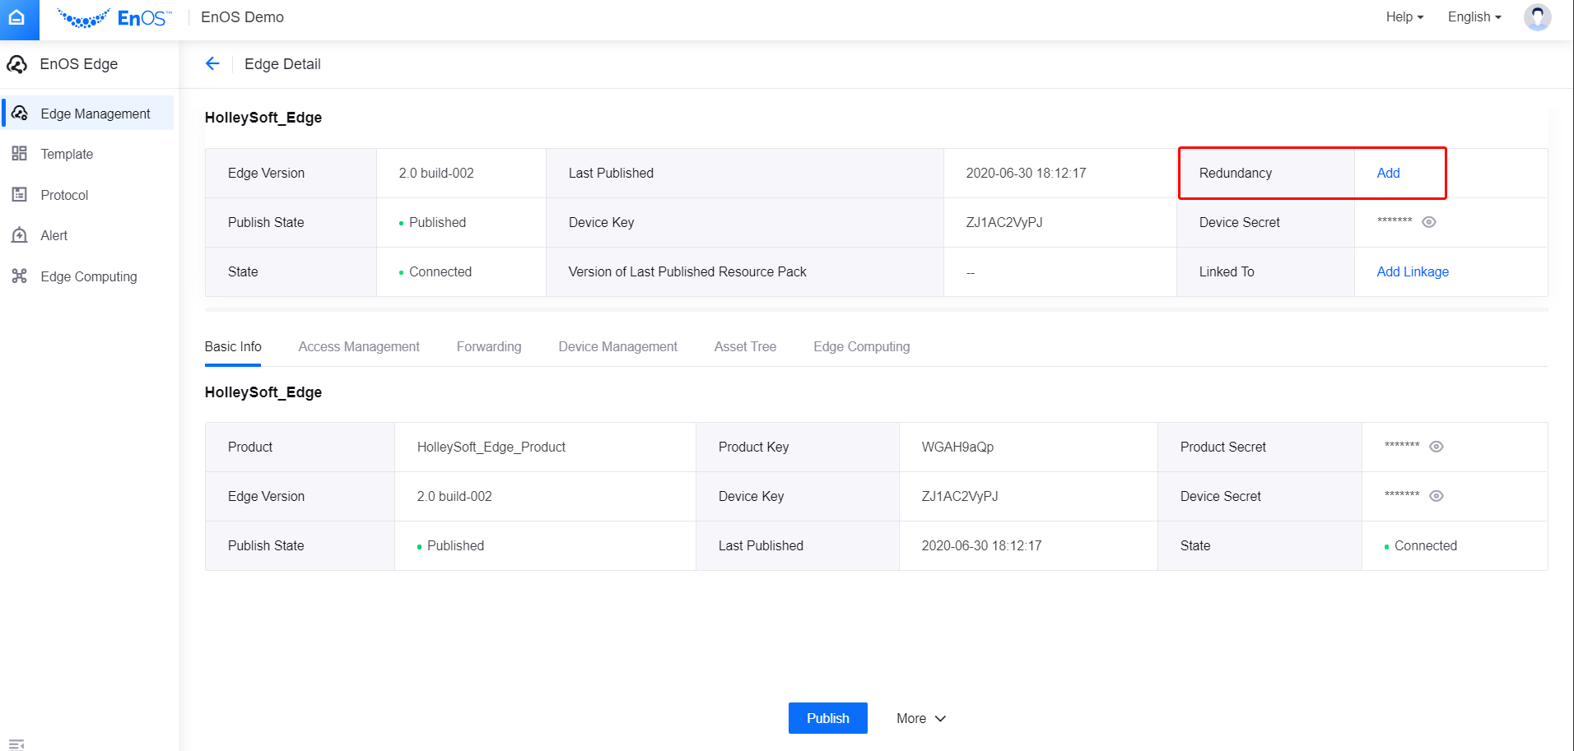Click the Edge Management cloud icon
This screenshot has height=751, width=1574.
click(x=20, y=113)
